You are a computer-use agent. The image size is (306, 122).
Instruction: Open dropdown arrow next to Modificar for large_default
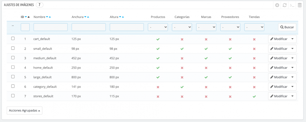[293, 77]
